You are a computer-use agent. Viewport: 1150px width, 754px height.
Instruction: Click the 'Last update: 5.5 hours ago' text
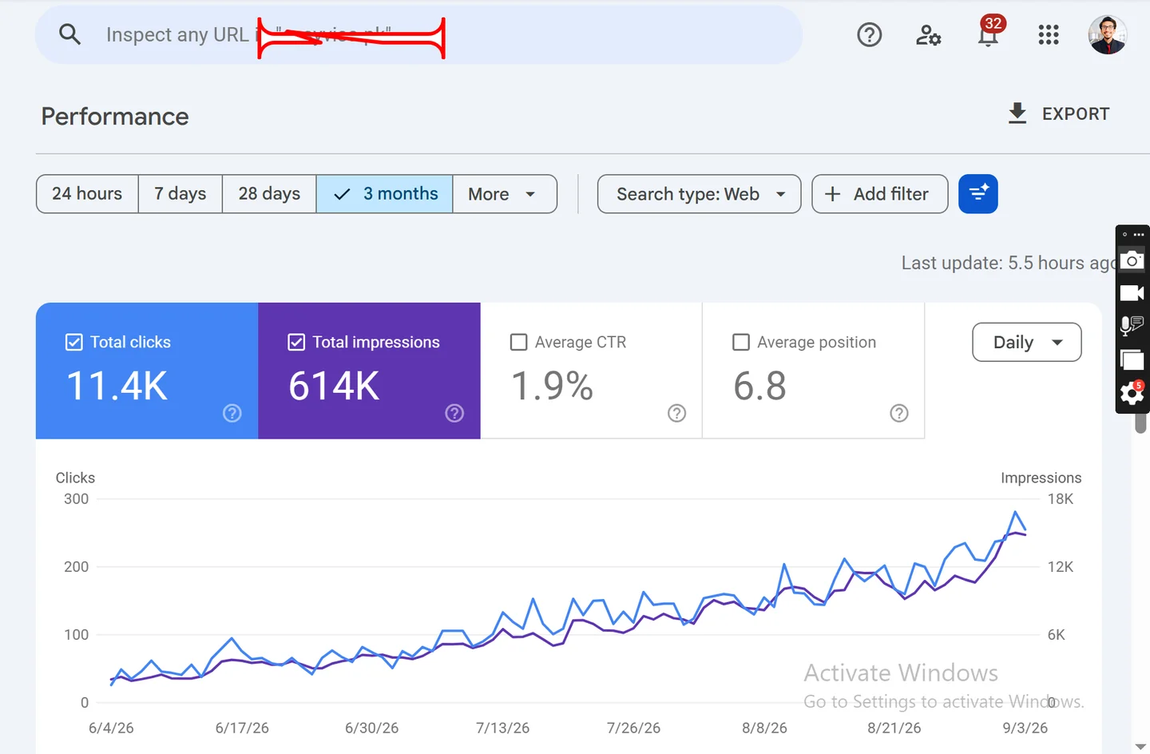[x=1009, y=263]
